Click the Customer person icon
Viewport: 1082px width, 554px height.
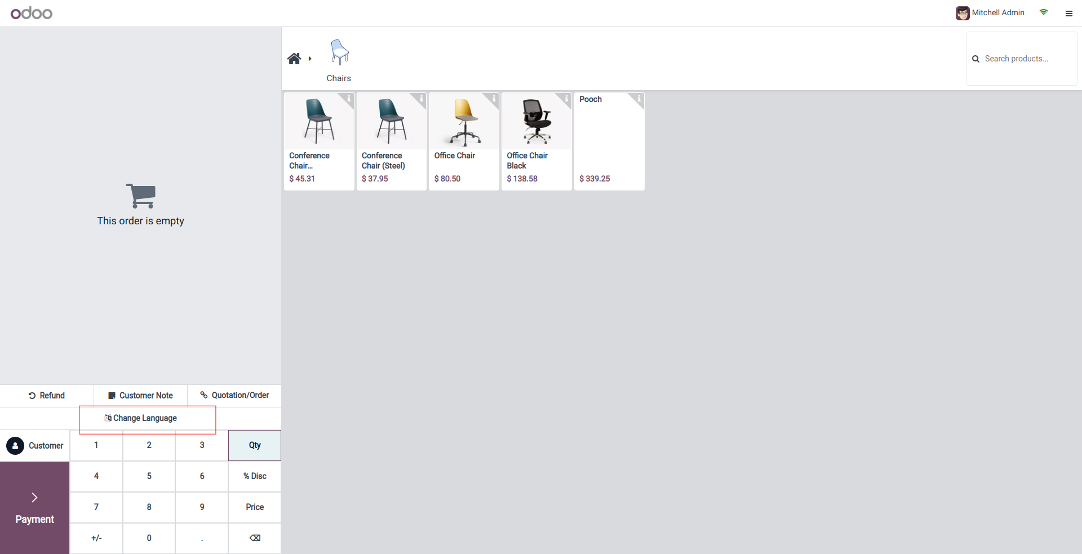[15, 446]
